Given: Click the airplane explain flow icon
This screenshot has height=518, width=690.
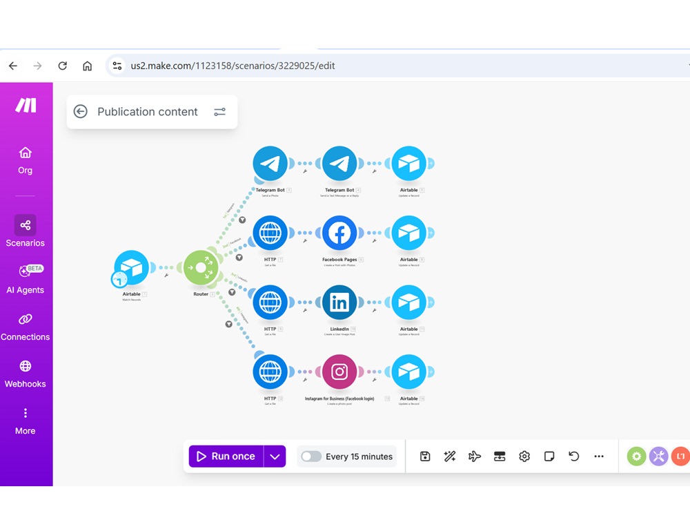Looking at the screenshot, I should 475,457.
